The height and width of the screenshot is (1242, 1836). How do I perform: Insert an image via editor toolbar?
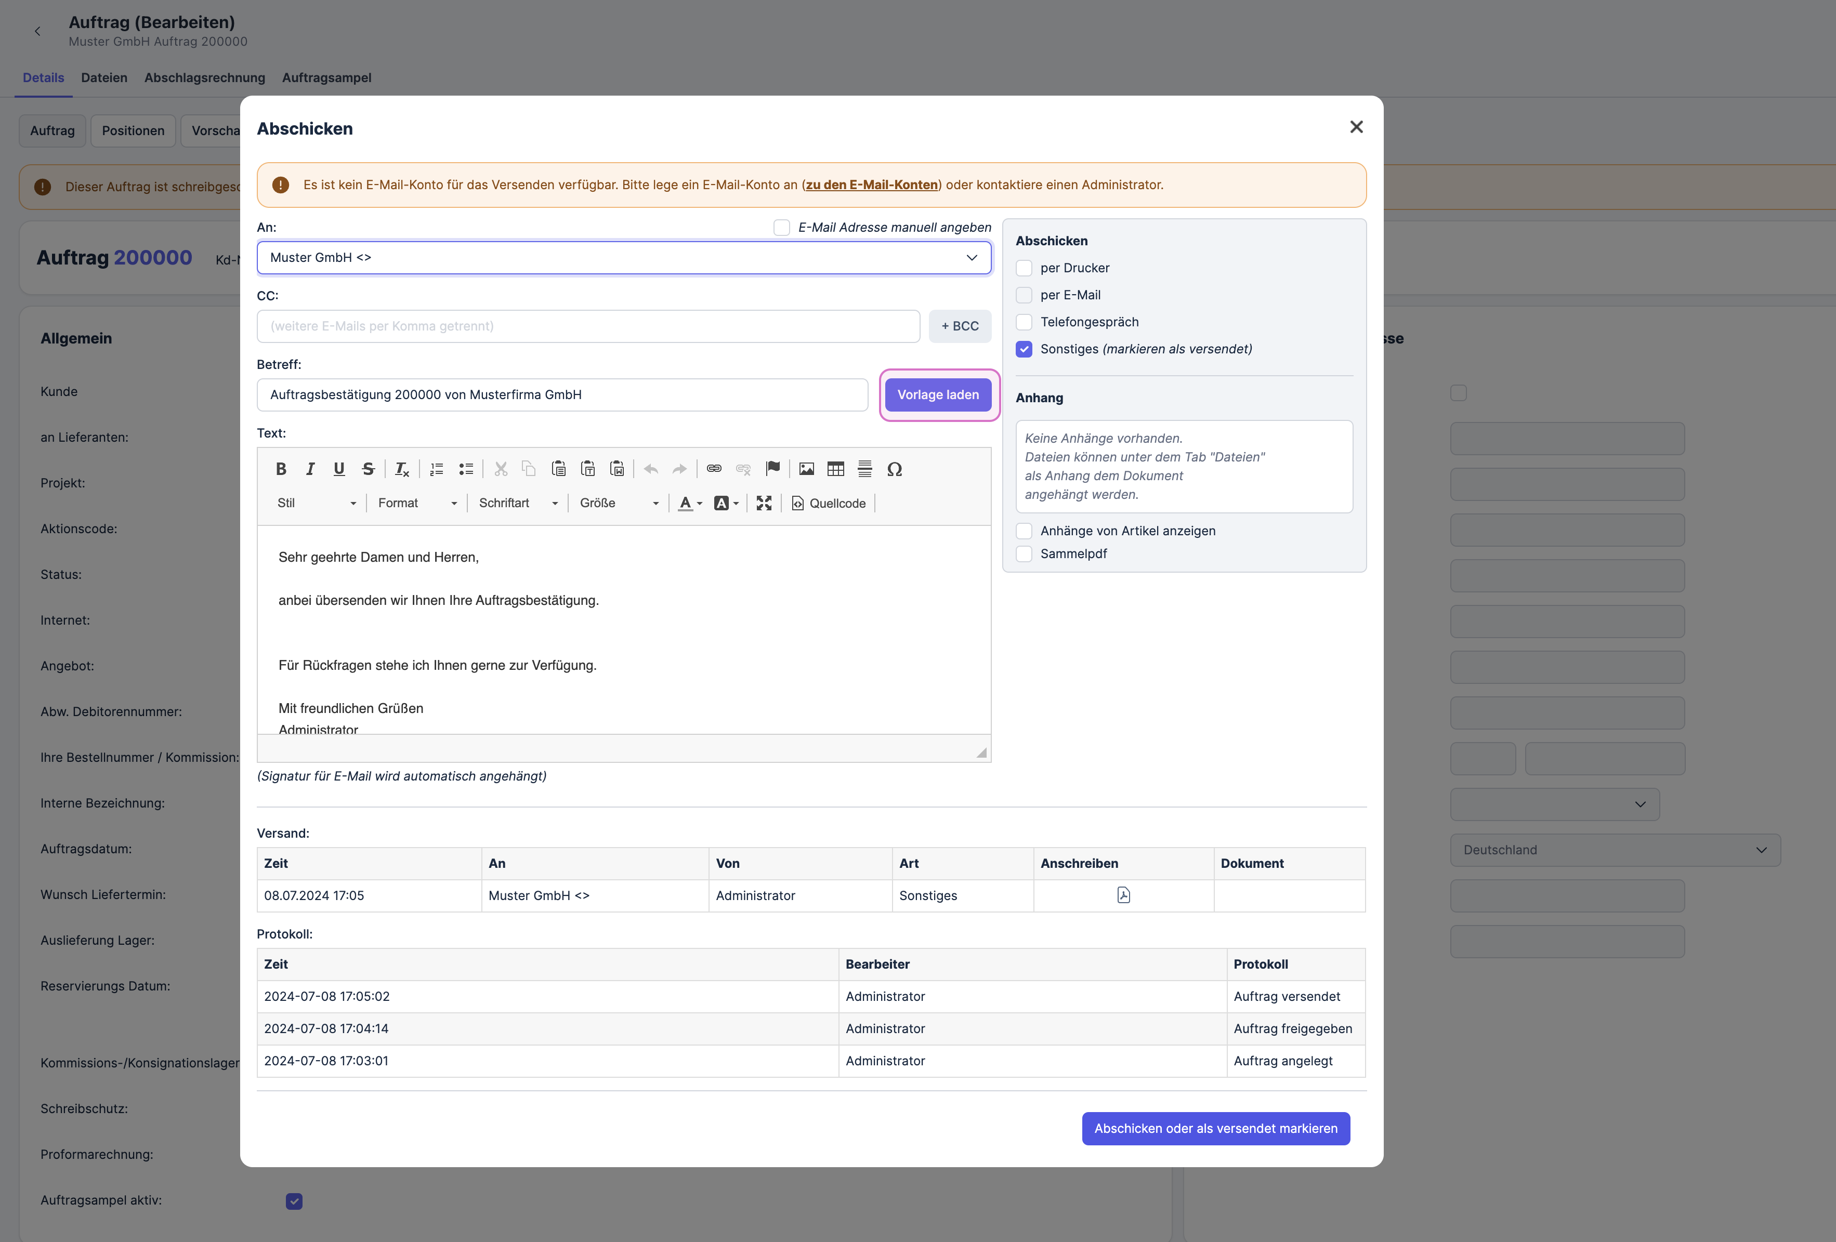coord(806,469)
